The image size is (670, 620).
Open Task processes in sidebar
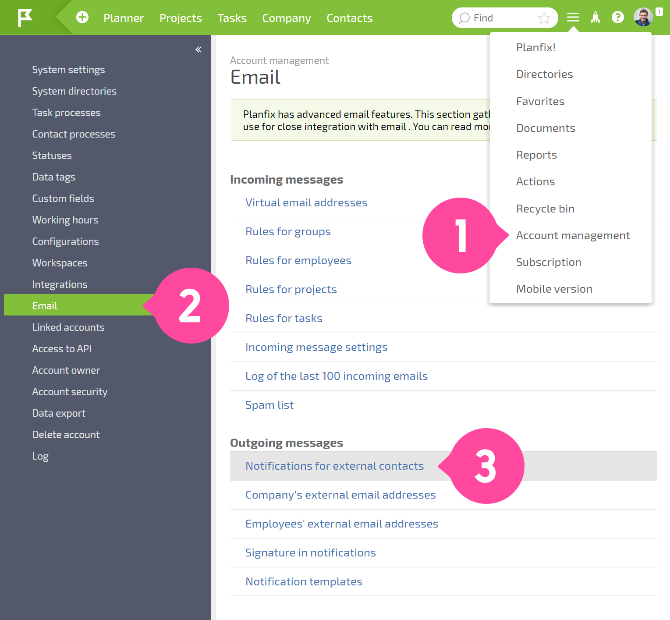click(66, 113)
